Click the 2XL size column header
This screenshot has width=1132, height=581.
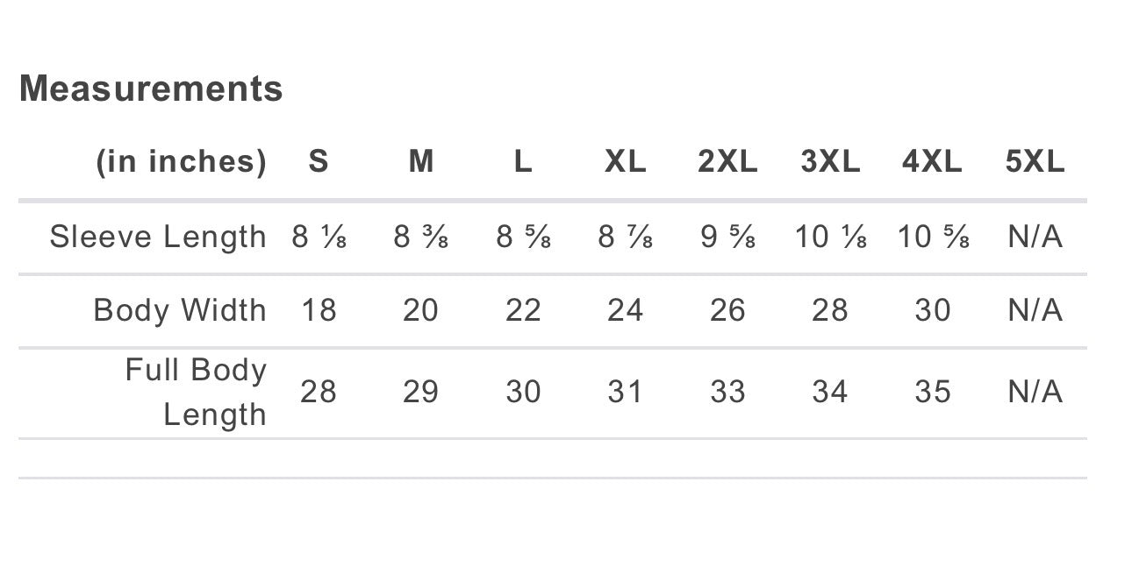click(727, 161)
